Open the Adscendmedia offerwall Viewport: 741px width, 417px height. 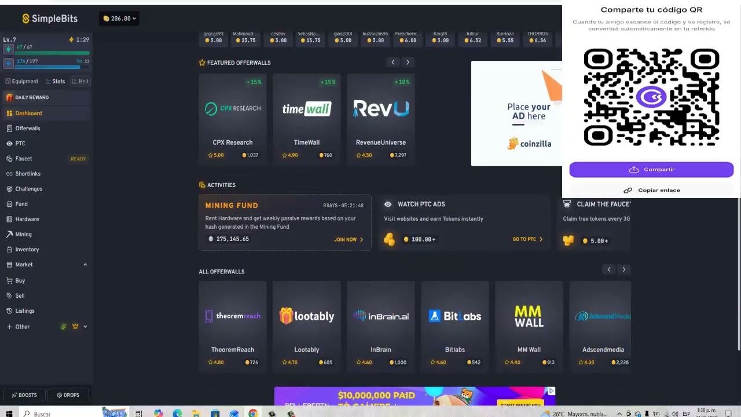tap(600, 327)
